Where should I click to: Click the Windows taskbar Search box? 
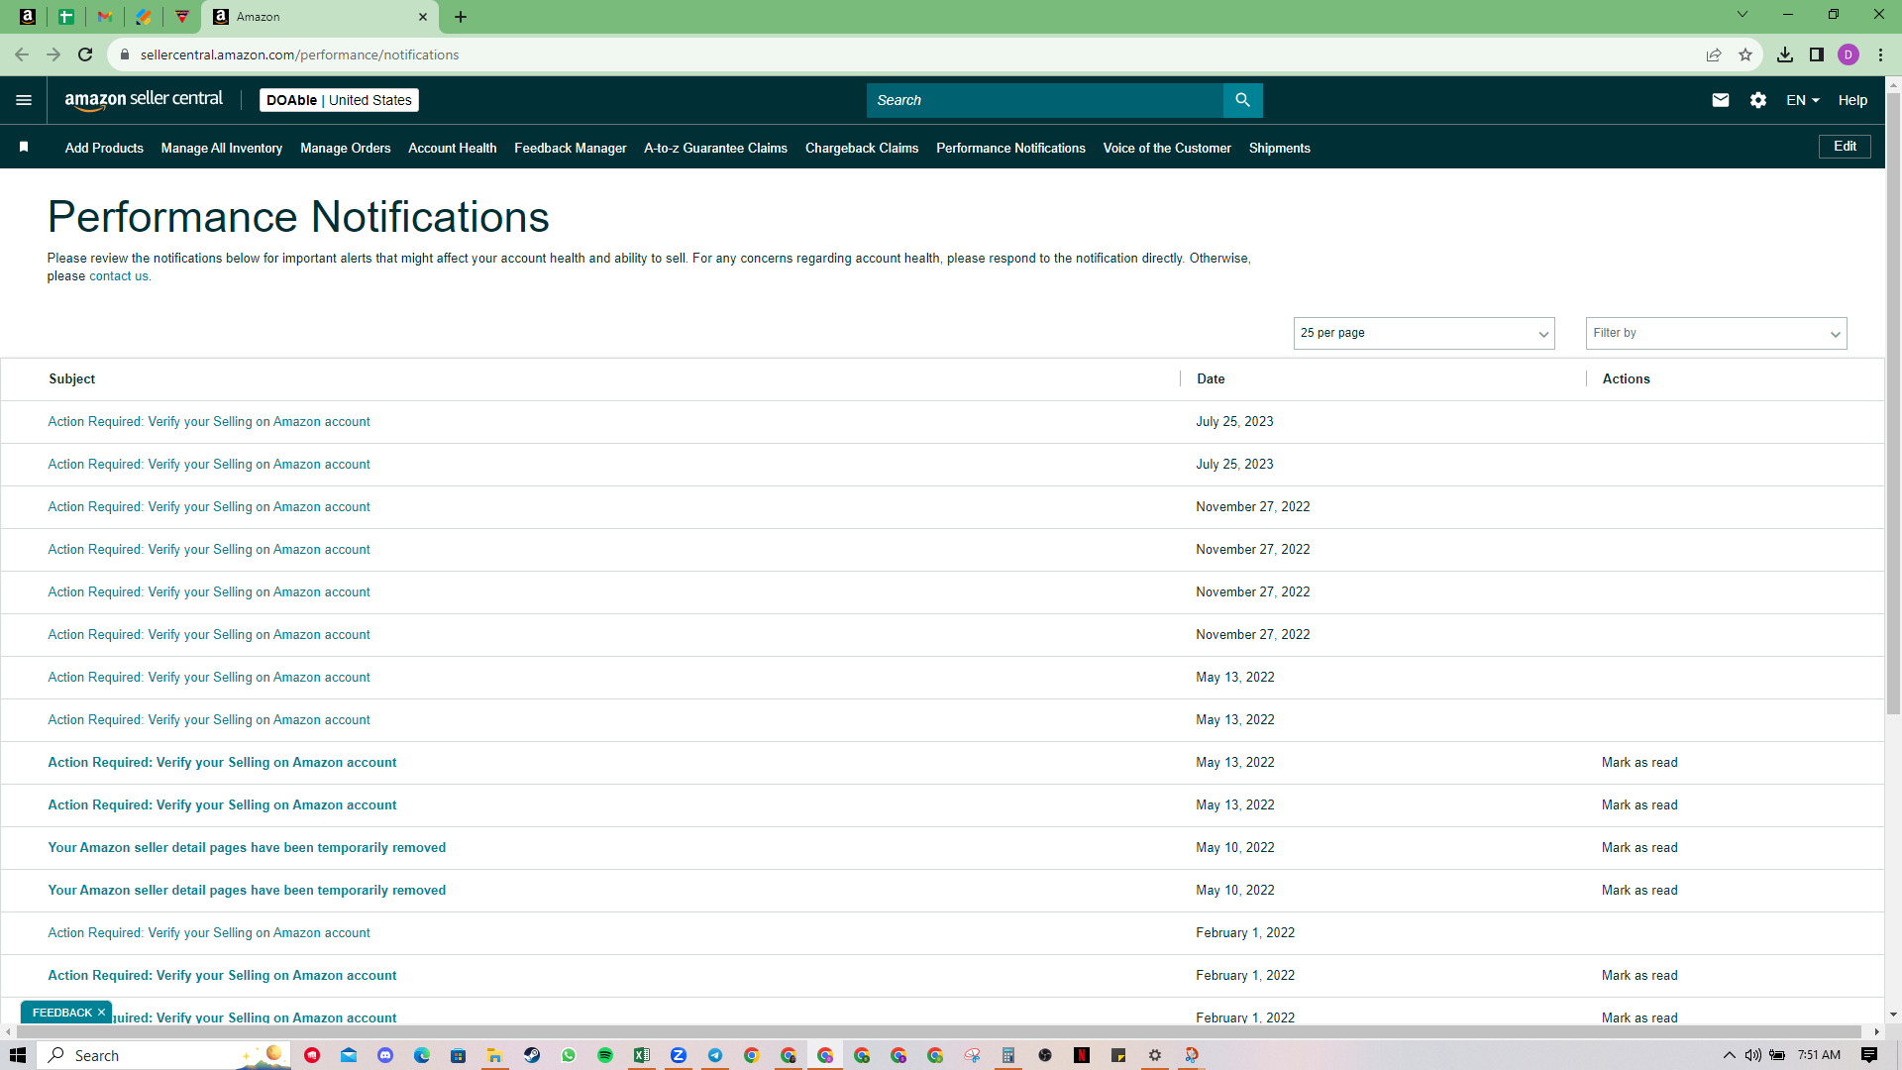[164, 1055]
